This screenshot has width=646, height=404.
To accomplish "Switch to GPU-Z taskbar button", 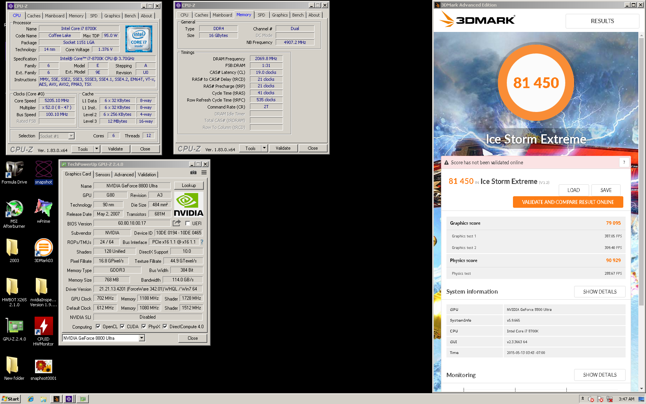I will click(x=83, y=399).
